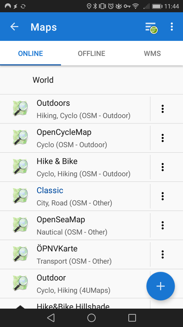The width and height of the screenshot is (183, 327).
Task: Open the toolbar overflow menu
Action: (172, 27)
